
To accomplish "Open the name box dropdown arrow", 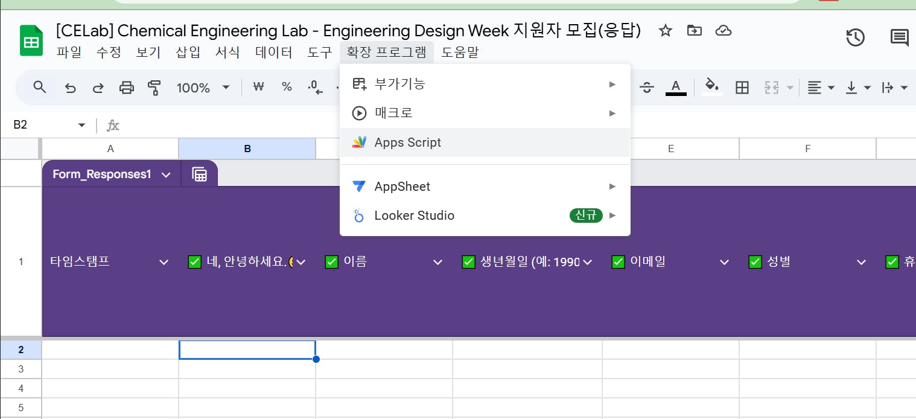I will coord(82,125).
